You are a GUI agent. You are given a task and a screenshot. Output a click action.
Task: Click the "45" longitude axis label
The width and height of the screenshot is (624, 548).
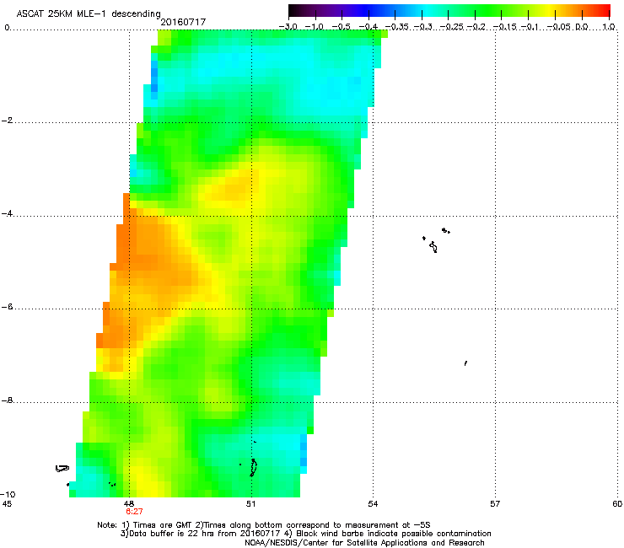[x=7, y=504]
